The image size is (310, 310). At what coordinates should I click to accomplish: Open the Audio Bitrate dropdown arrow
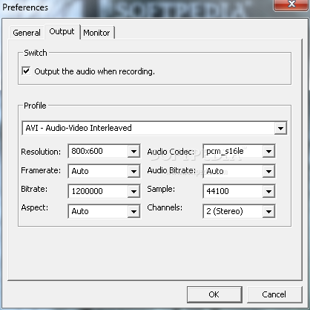(268, 171)
